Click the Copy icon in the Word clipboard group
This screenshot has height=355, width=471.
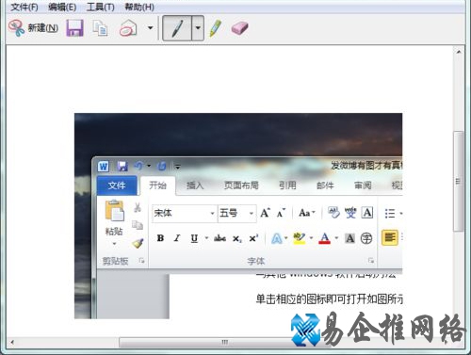pos(138,225)
